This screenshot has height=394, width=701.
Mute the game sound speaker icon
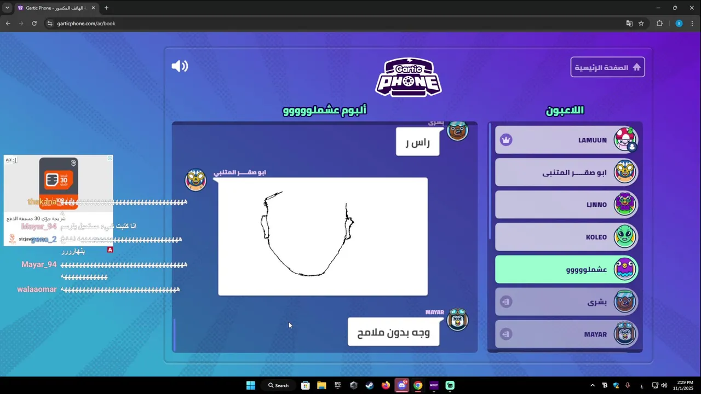pyautogui.click(x=180, y=66)
